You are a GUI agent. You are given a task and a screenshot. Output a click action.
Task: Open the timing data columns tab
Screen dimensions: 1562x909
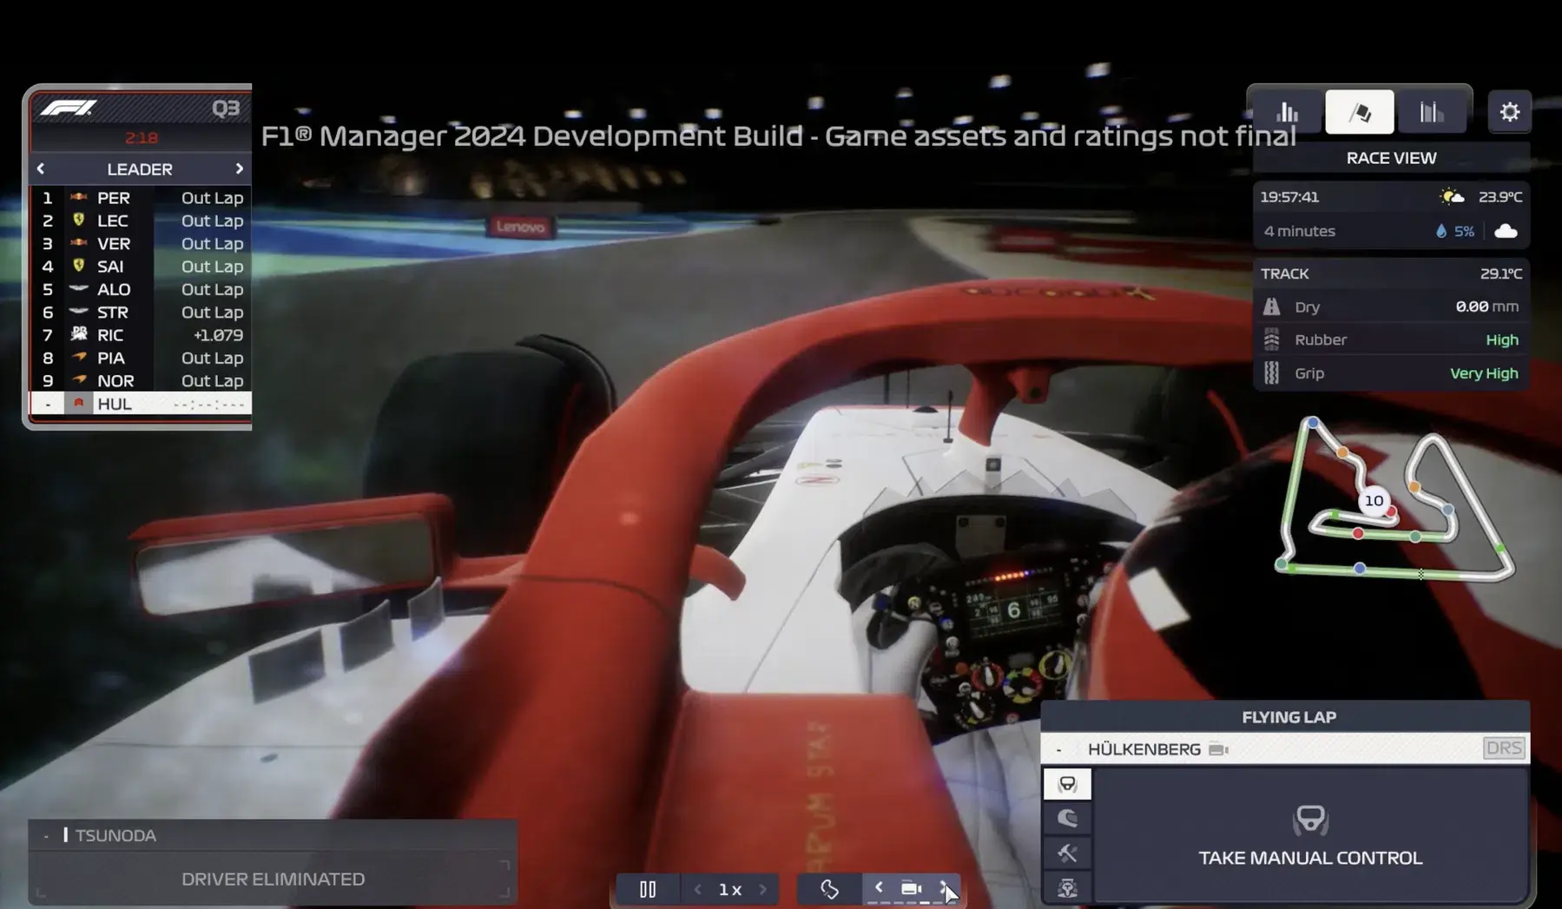click(x=1432, y=112)
